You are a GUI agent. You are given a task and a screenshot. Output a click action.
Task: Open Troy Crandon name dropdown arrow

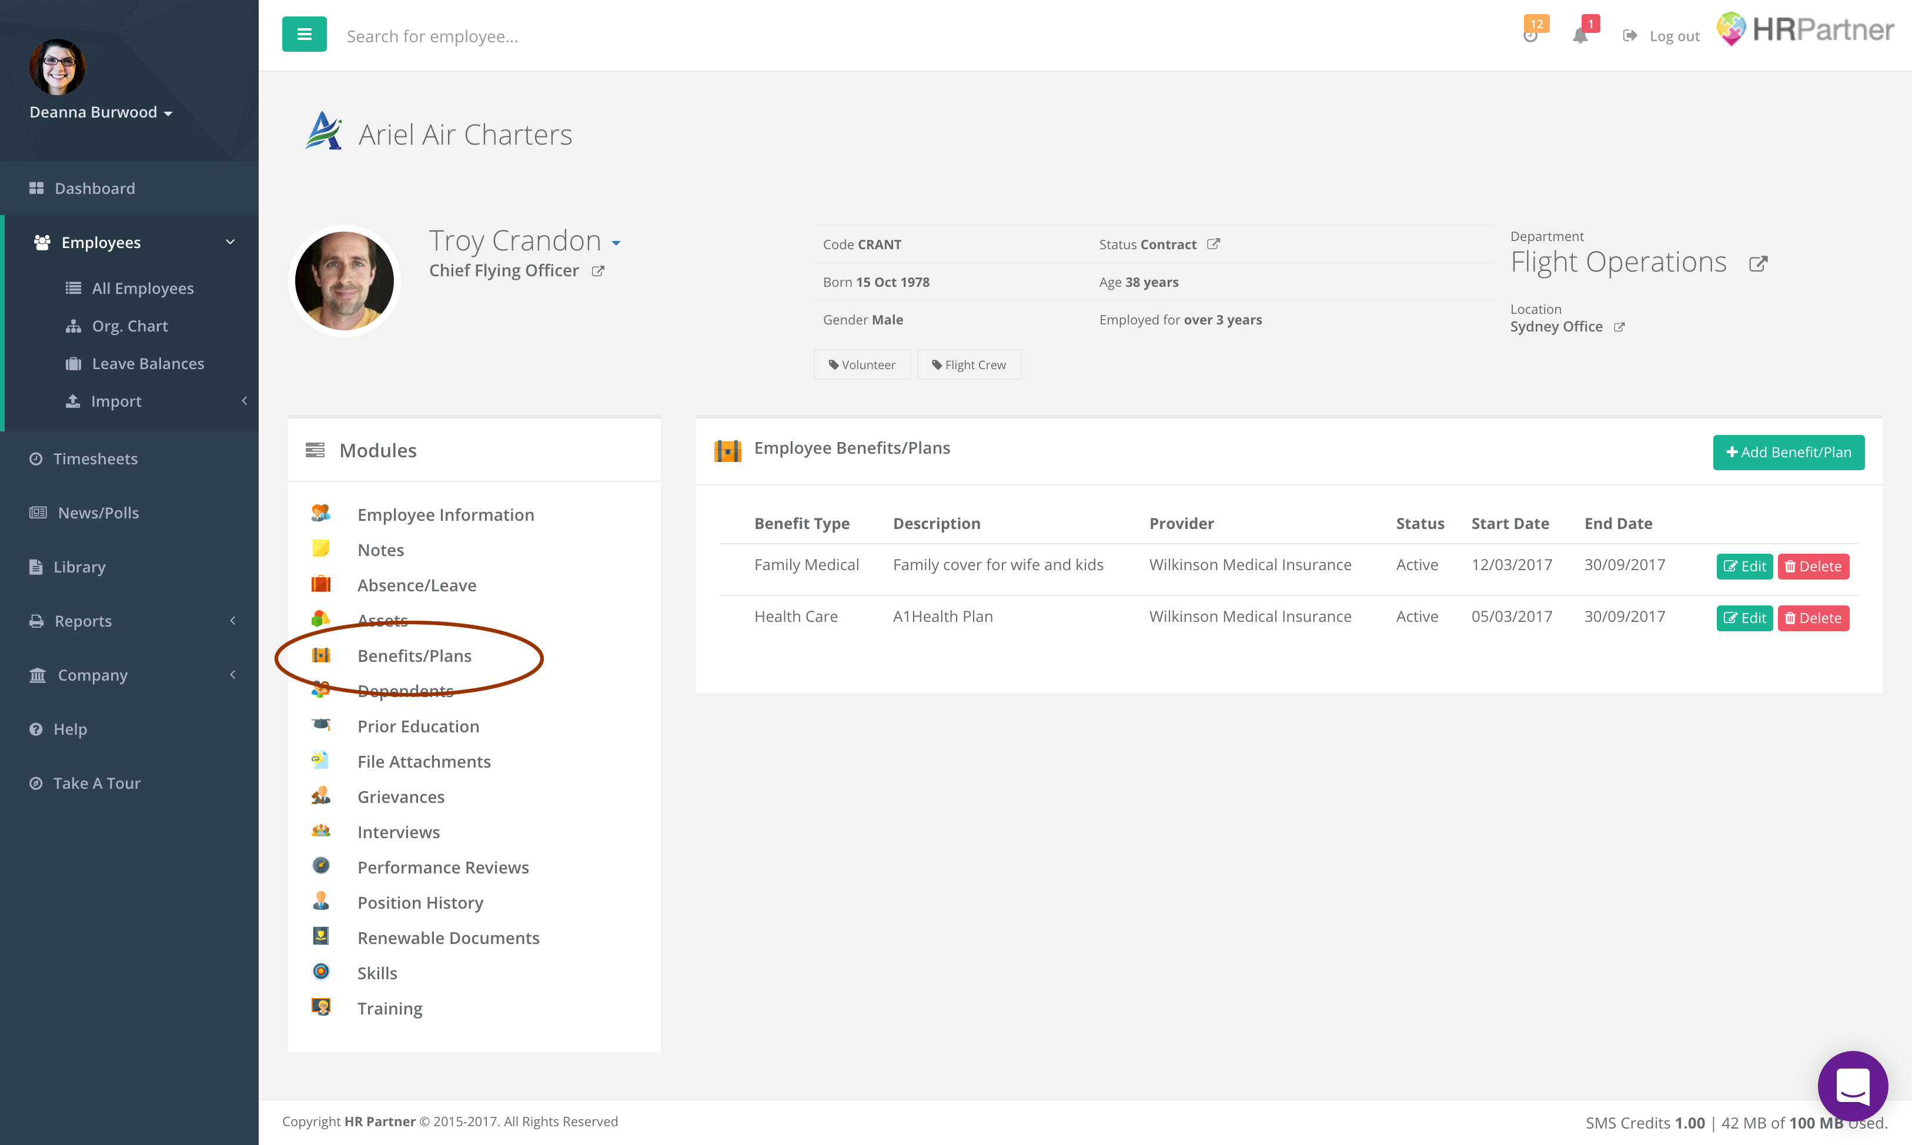[x=616, y=243]
